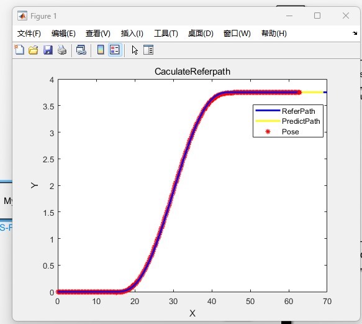This screenshot has width=362, height=324.
Task: Open the 文件(F) menu
Action: coord(29,34)
